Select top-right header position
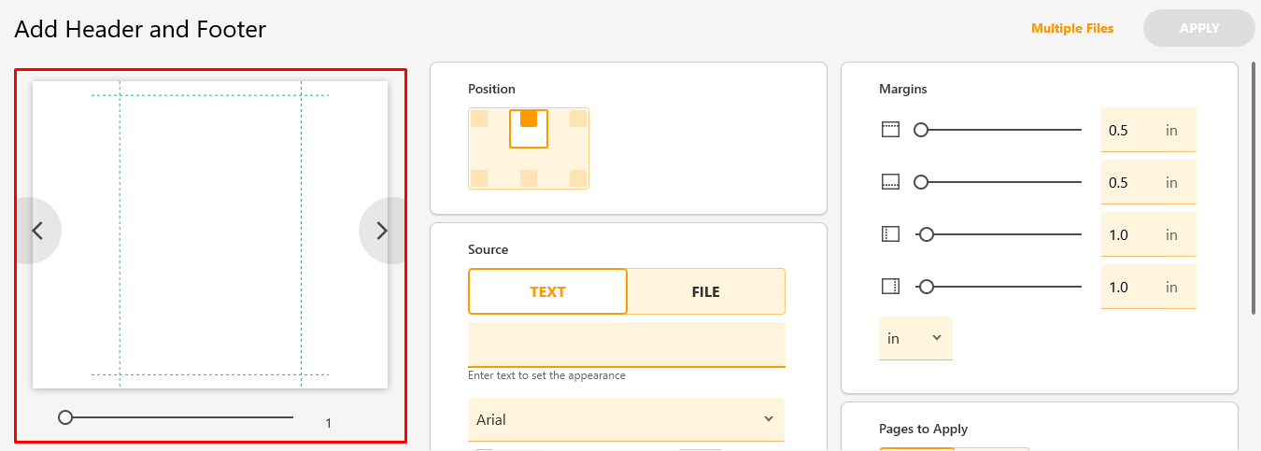The height and width of the screenshot is (451, 1261). tap(578, 119)
